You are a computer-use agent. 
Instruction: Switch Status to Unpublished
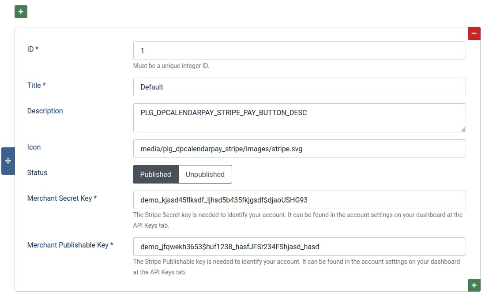click(x=205, y=174)
